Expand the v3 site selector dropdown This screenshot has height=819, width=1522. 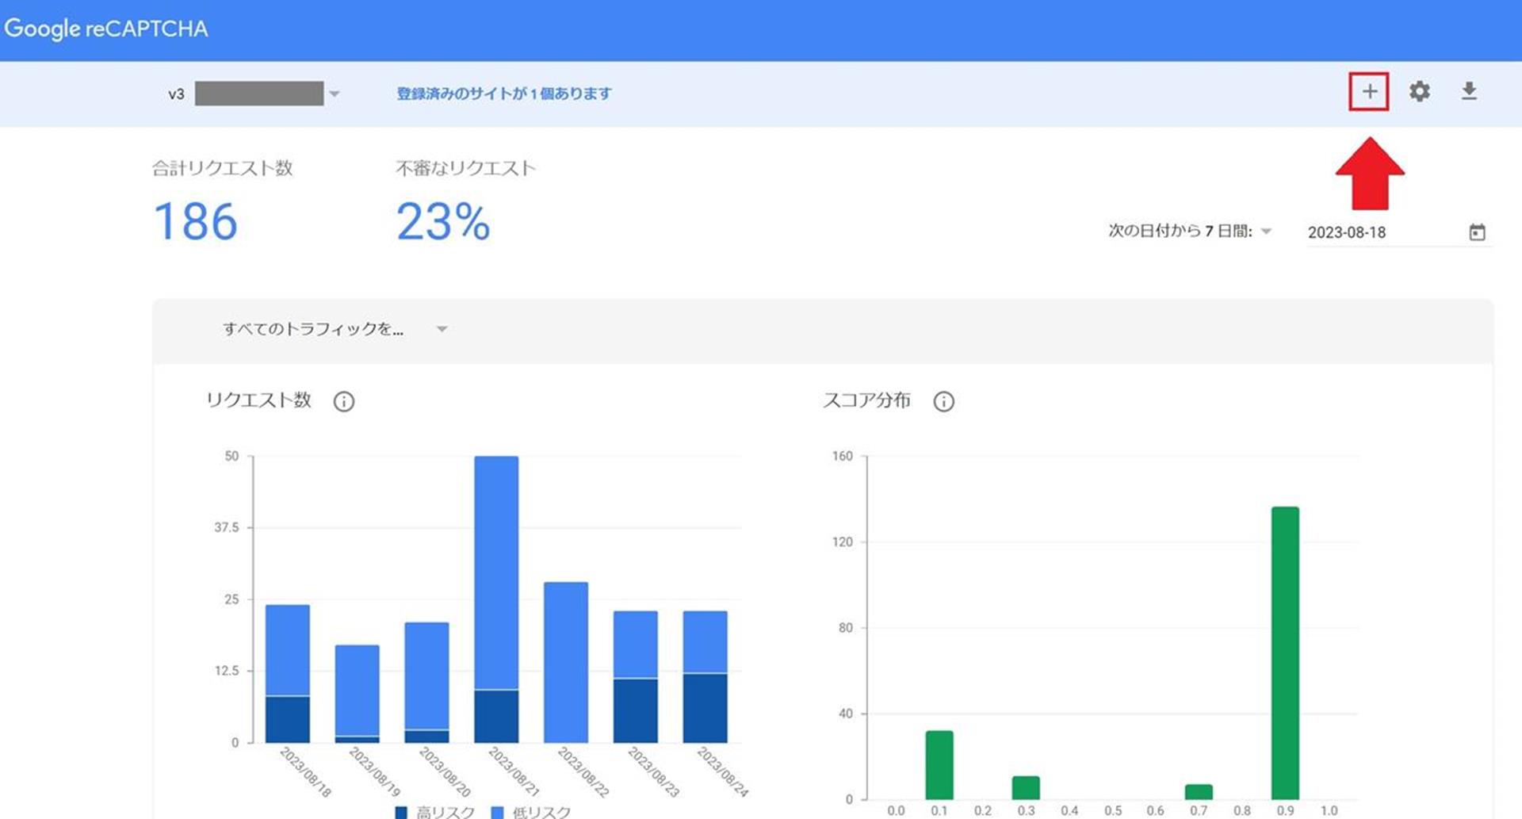(x=335, y=94)
